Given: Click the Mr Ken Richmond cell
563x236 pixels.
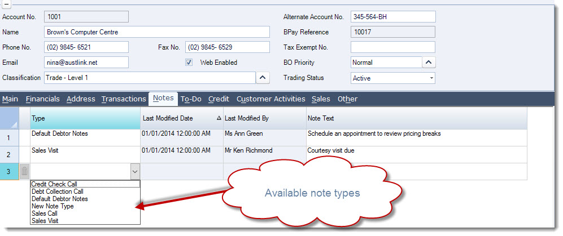Looking at the screenshot, I should [265, 155].
